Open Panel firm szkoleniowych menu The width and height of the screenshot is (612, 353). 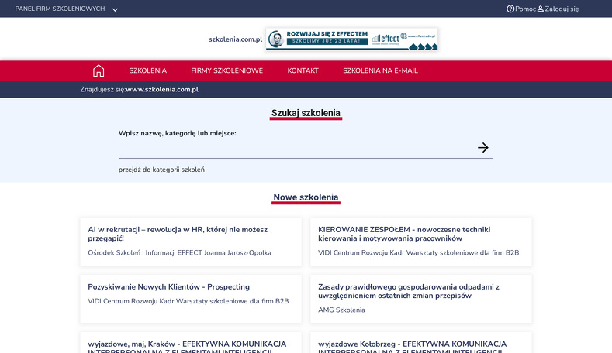pos(60,9)
